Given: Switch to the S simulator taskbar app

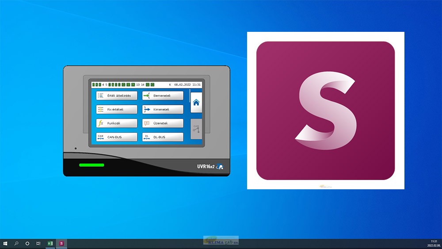Looking at the screenshot, I should (61, 243).
